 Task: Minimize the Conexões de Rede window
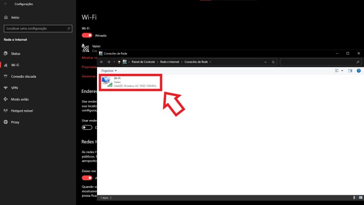337,53
